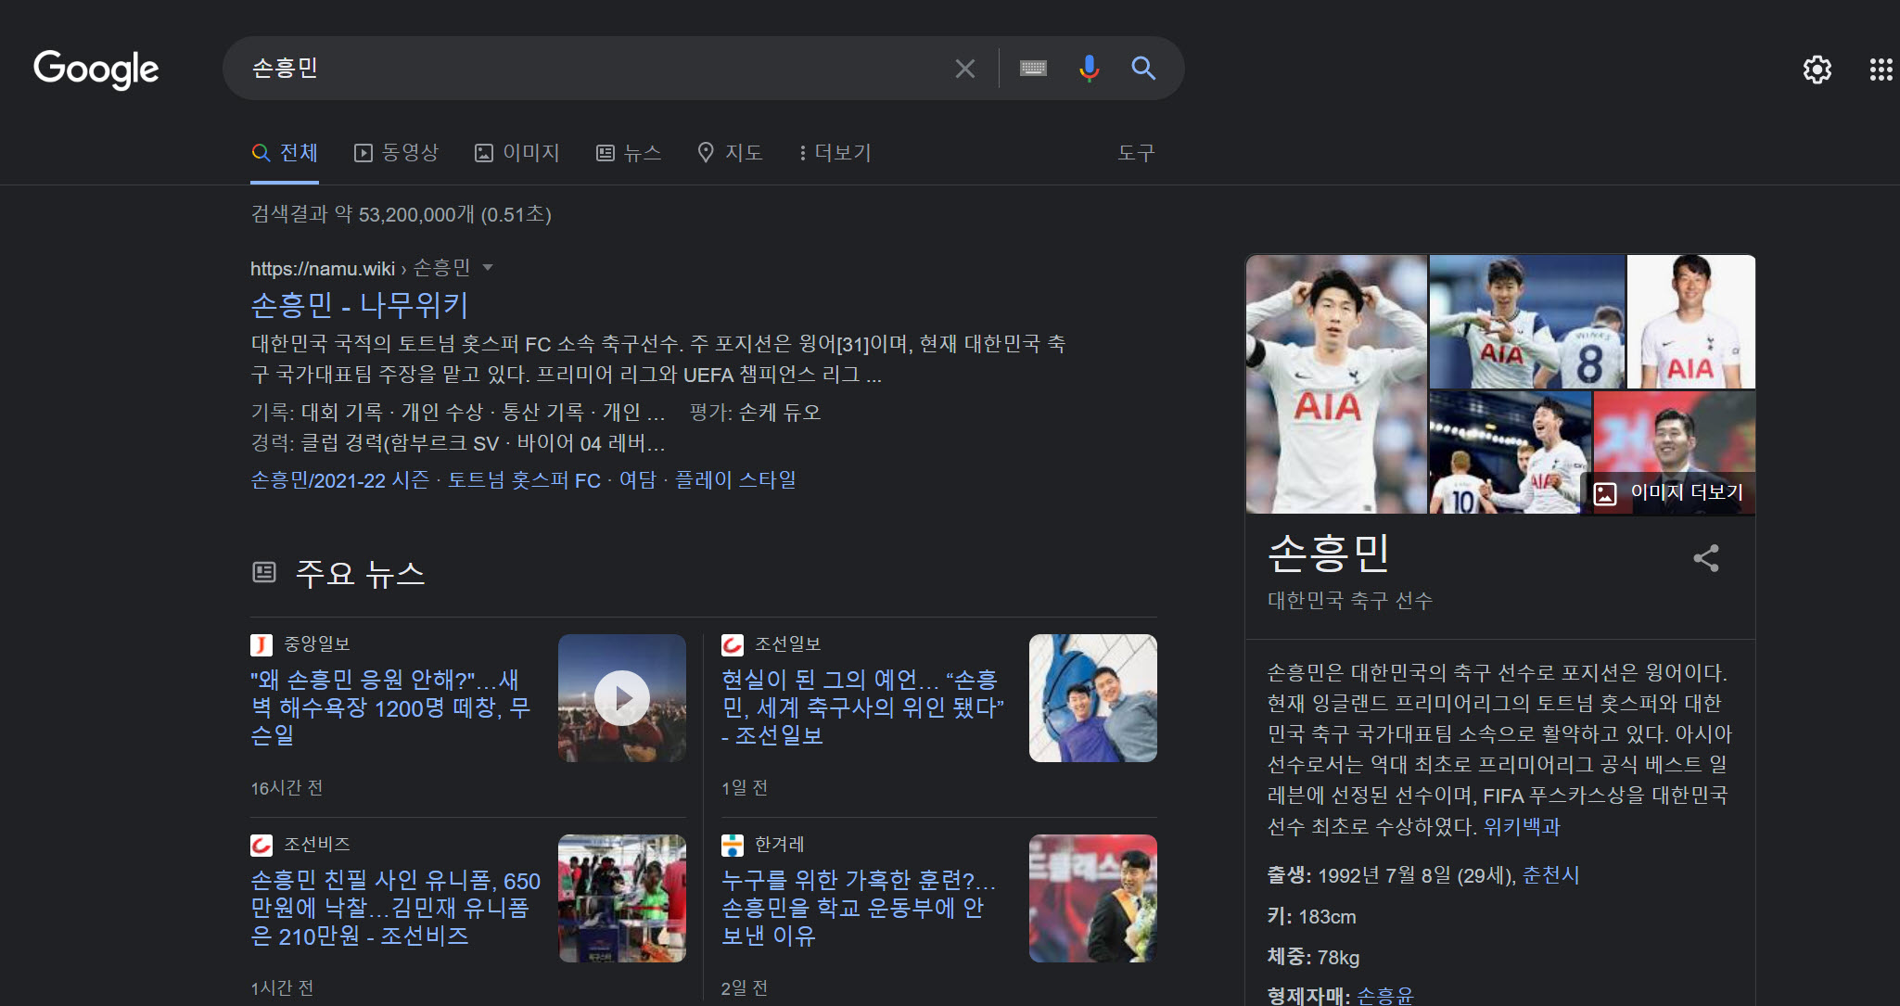Image resolution: width=1900 pixels, height=1006 pixels.
Task: Click the Son Heung-min AIA jersey photo
Action: pos(1336,385)
